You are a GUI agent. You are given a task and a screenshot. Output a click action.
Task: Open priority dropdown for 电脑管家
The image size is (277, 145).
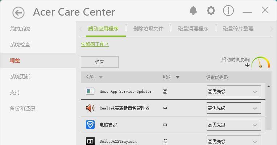234,125
